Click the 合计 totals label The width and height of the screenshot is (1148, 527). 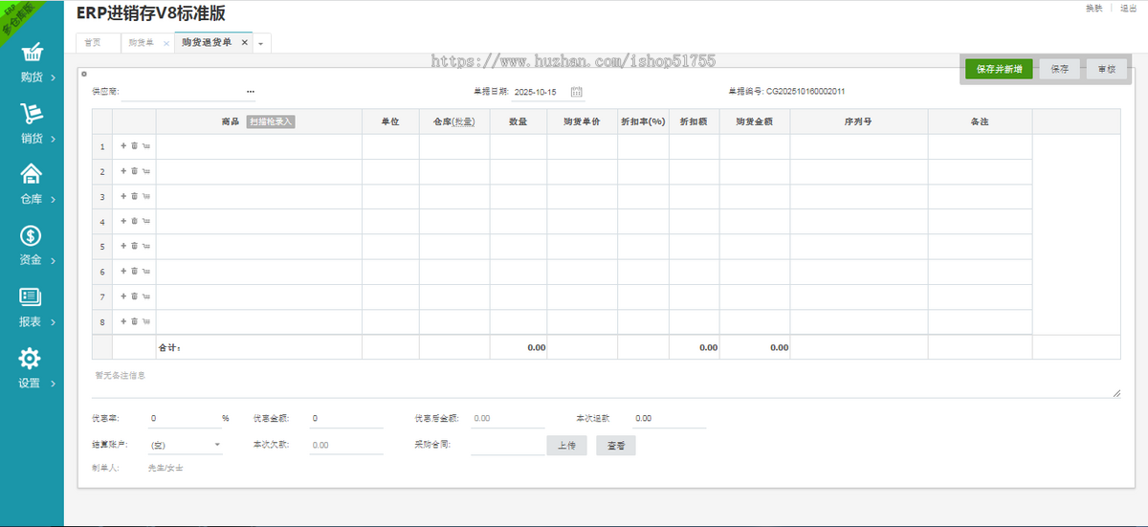(x=169, y=348)
